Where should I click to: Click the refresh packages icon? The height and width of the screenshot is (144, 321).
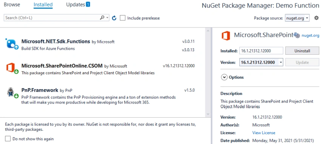(x=114, y=18)
